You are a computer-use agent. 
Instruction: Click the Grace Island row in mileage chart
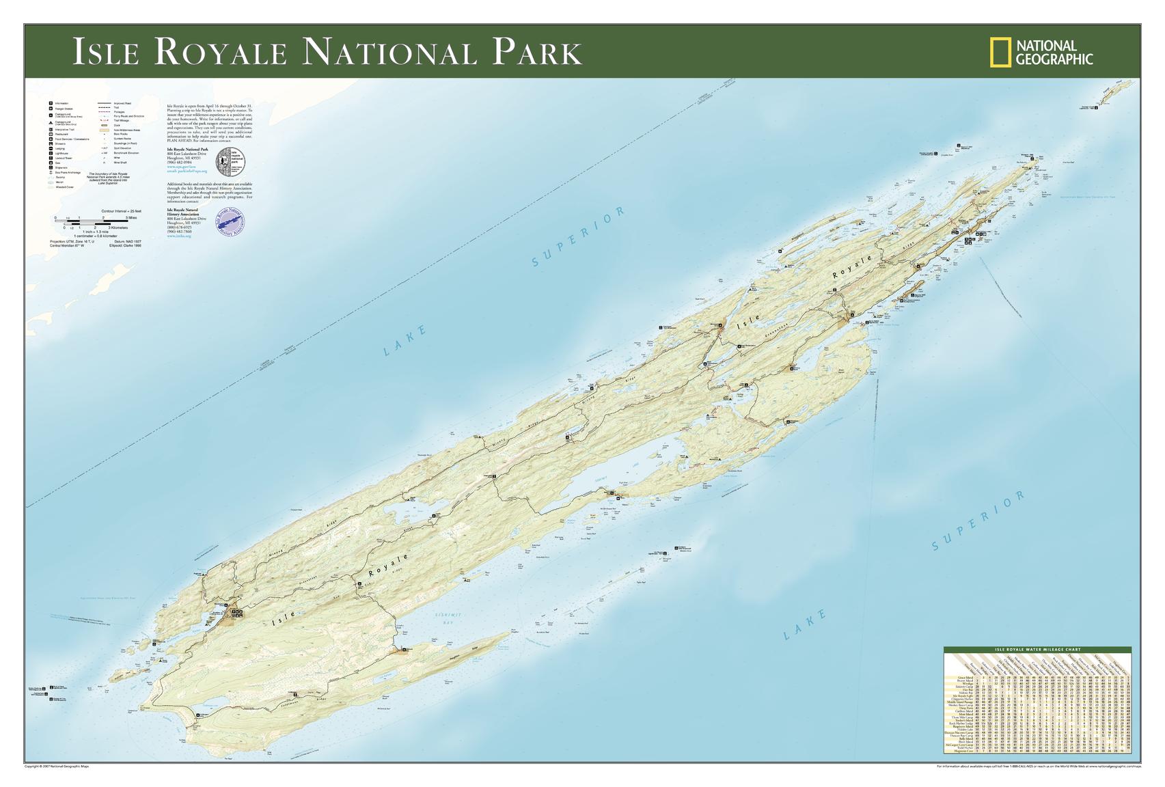pos(1037,678)
